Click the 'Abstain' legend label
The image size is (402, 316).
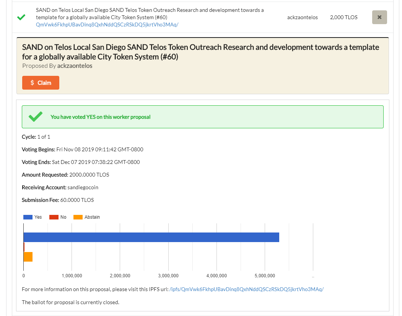92,217
